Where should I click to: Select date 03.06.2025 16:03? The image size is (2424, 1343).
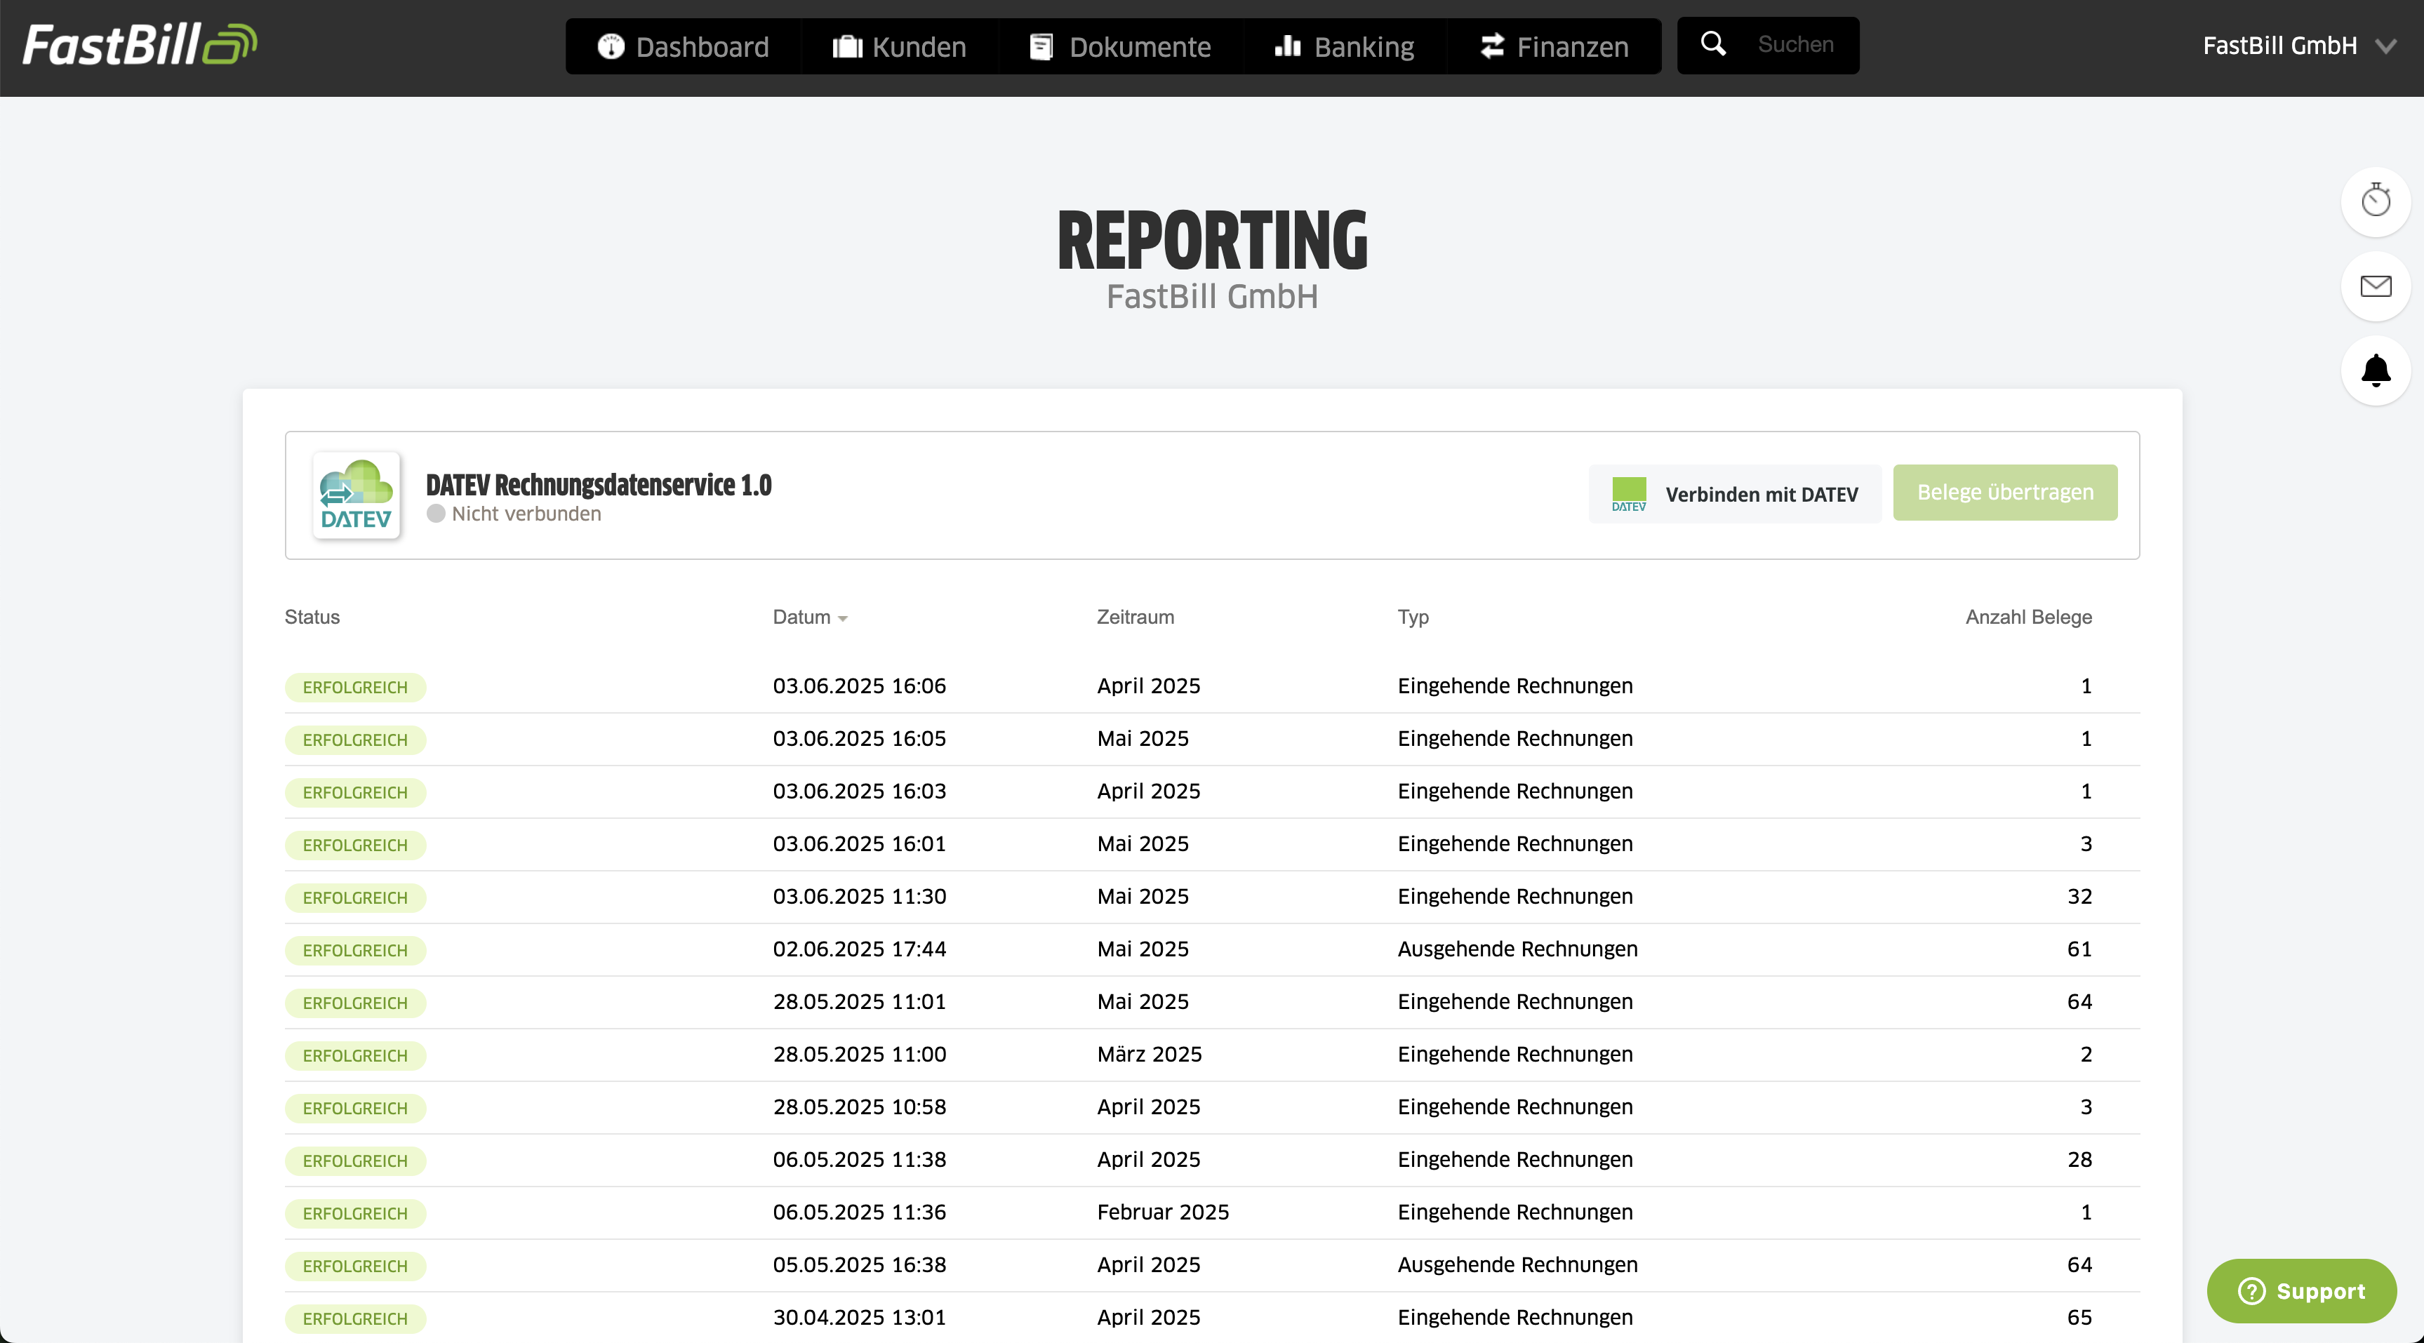coord(859,791)
